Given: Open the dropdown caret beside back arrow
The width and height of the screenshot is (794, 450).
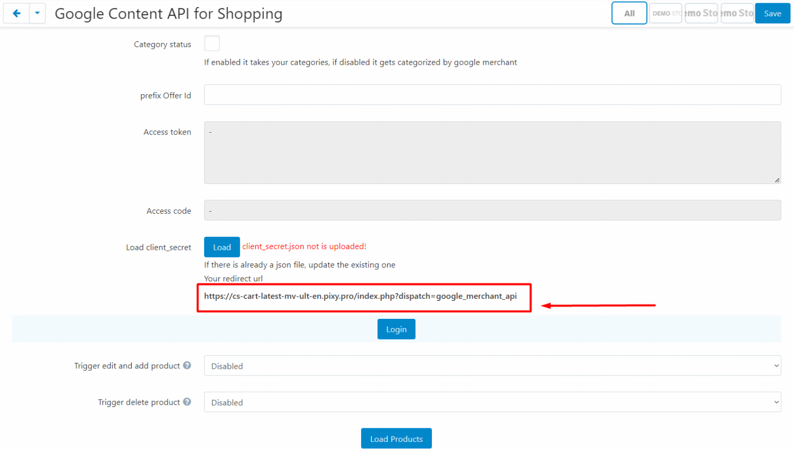Looking at the screenshot, I should tap(37, 13).
